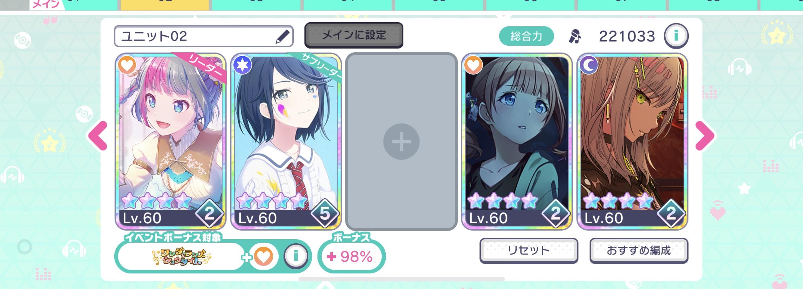Select the fifth card with moon attribute
Screen dimensions: 803x289
[x=632, y=141]
